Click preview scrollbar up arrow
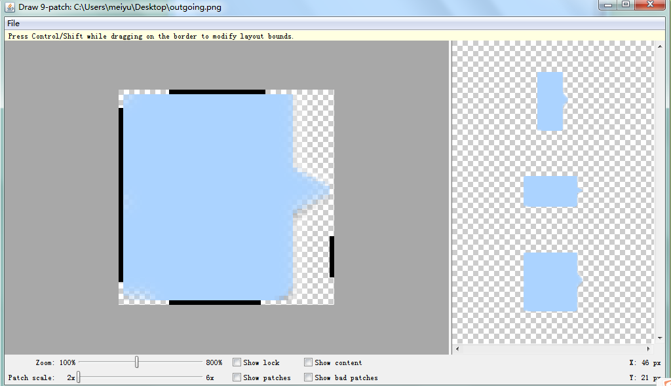The width and height of the screenshot is (671, 386). pyautogui.click(x=660, y=46)
